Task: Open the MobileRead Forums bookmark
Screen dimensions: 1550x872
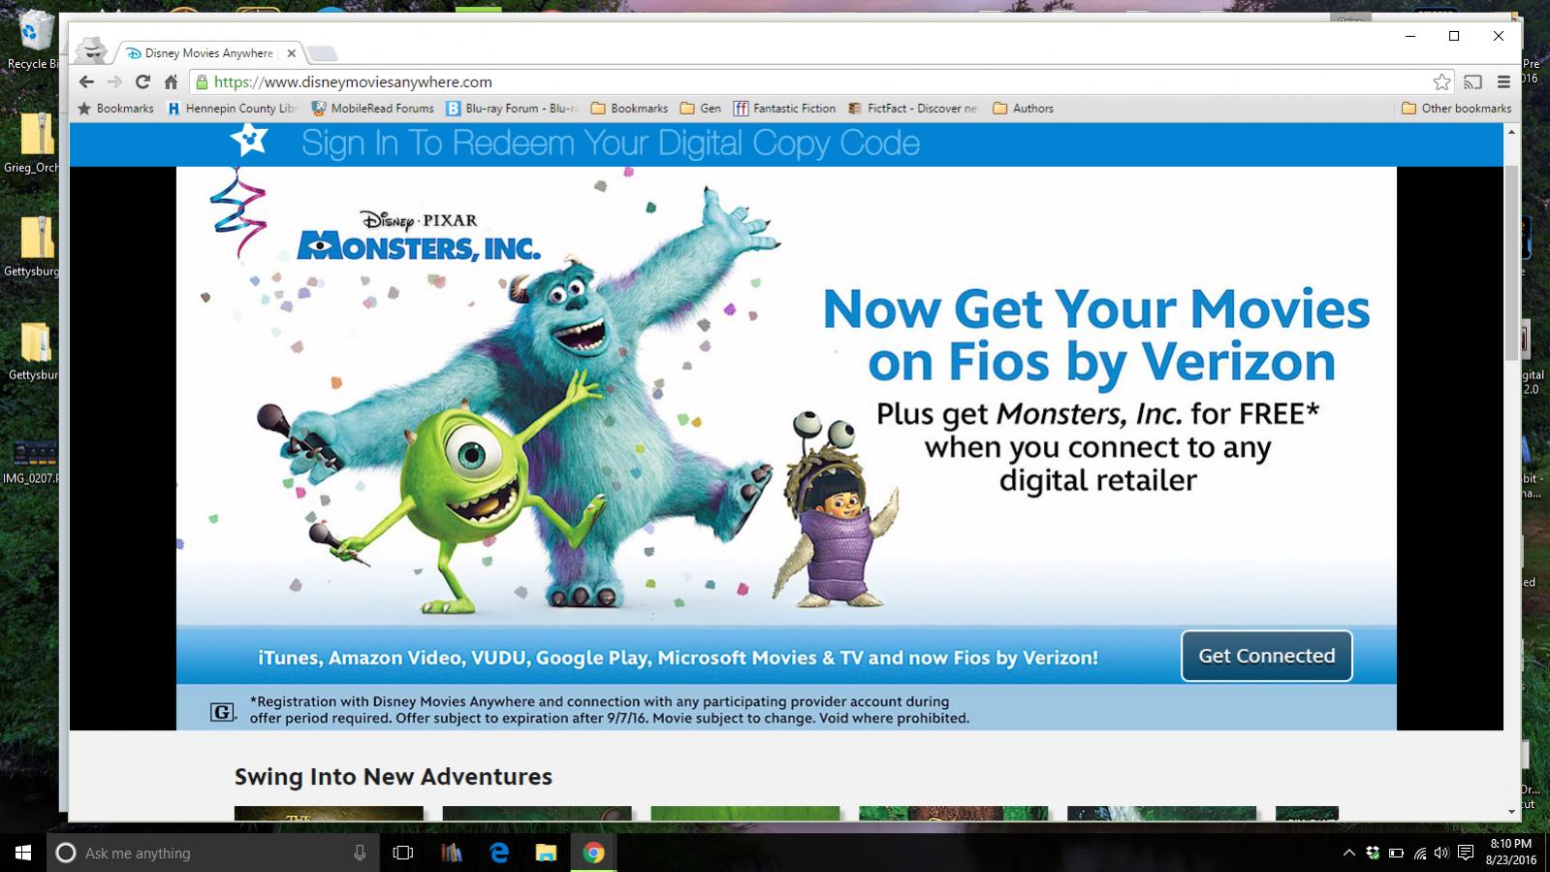Action: coord(372,109)
